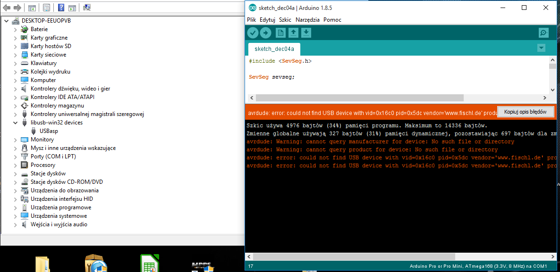Select the Karty graficzne display adapter icon

[x=24, y=37]
